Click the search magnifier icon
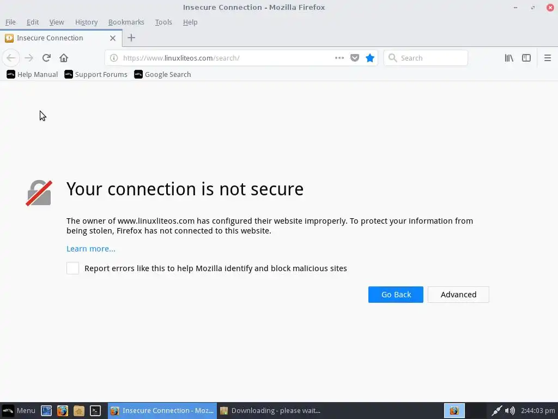The height and width of the screenshot is (419, 558). point(392,58)
